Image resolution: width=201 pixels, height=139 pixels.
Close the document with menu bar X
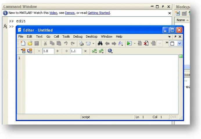point(180,37)
